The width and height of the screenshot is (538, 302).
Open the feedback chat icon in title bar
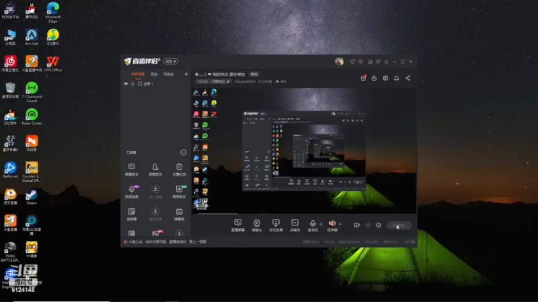point(360,62)
